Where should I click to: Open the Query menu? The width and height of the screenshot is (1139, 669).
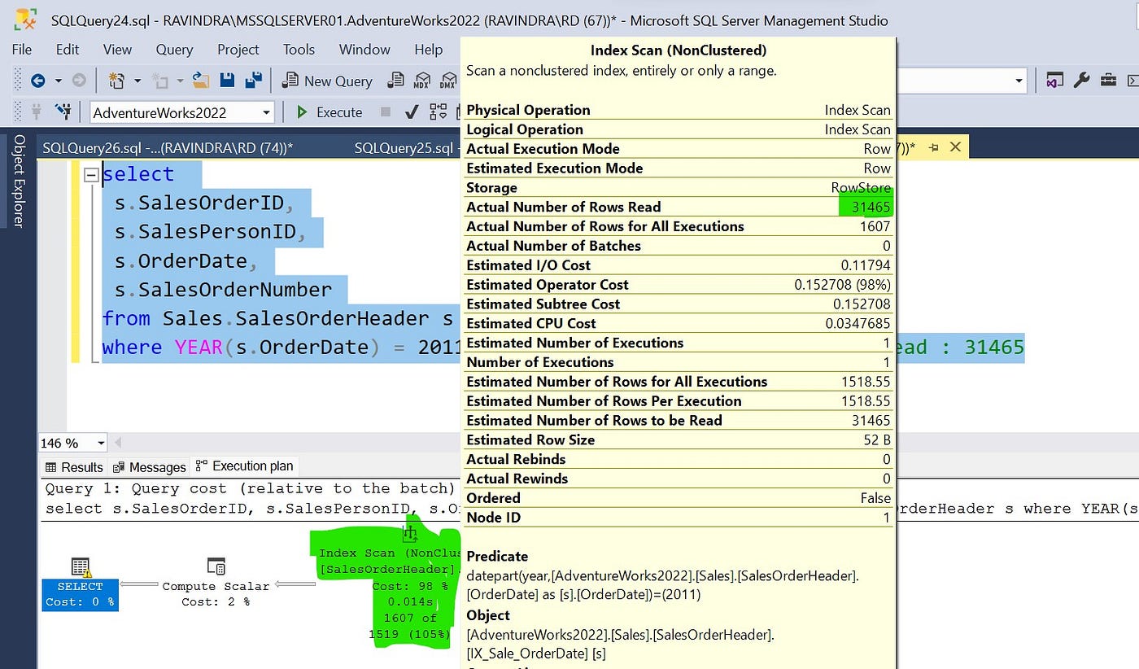pyautogui.click(x=174, y=50)
